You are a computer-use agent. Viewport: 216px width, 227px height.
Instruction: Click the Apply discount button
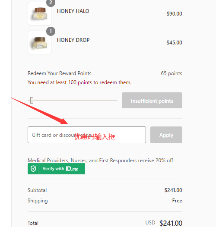point(166,135)
